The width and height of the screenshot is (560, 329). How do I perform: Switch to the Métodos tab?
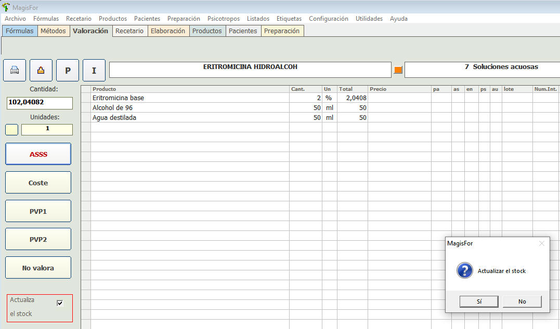coord(53,31)
